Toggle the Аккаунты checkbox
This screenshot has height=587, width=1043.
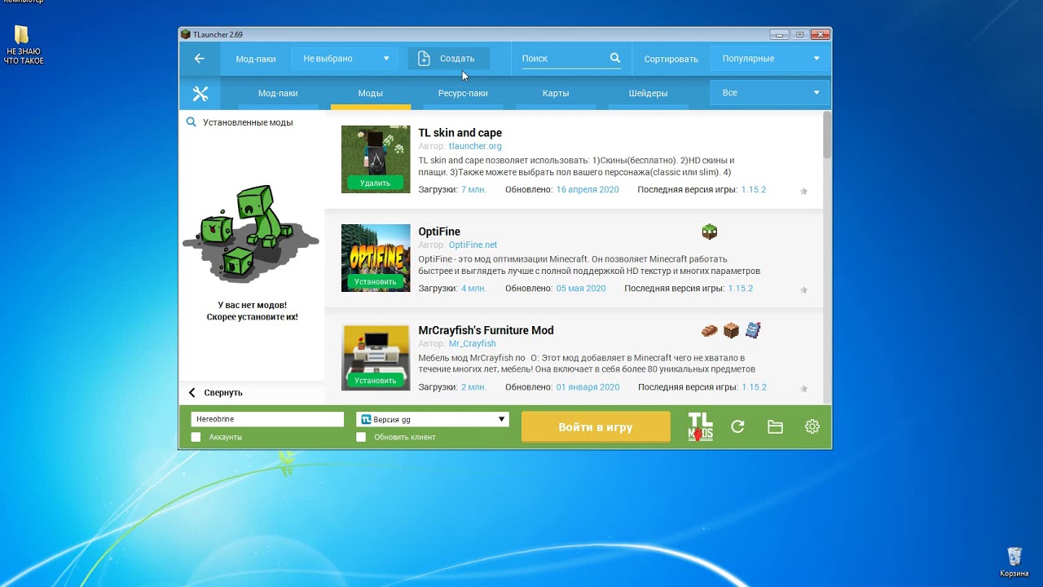pyautogui.click(x=196, y=437)
